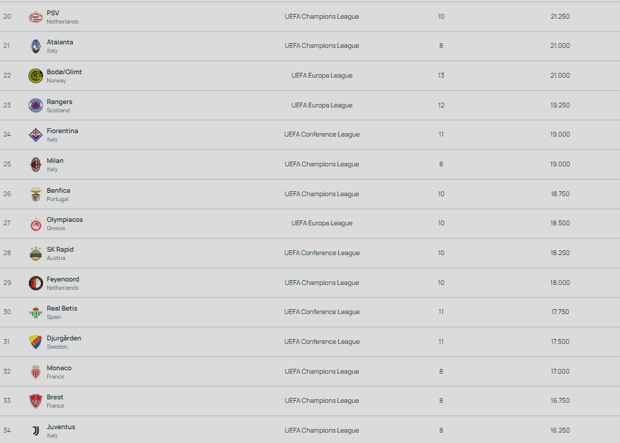This screenshot has height=443, width=620.
Task: Open the Fiorentina purple crest icon
Action: pyautogui.click(x=35, y=134)
